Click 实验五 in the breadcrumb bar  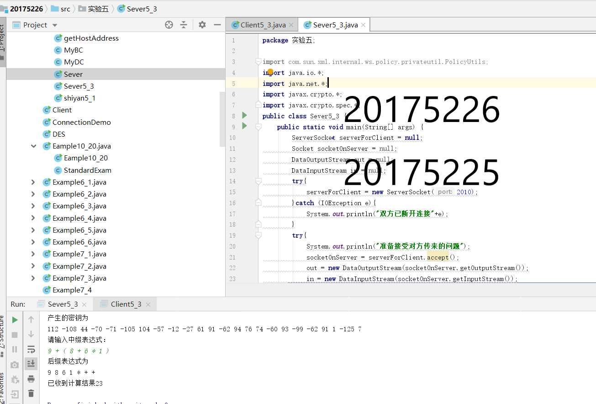click(93, 9)
